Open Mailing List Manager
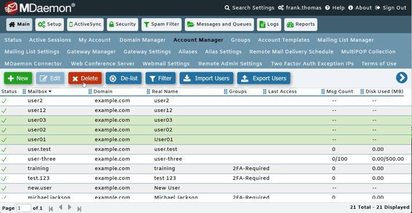The image size is (412, 213). coord(345,40)
